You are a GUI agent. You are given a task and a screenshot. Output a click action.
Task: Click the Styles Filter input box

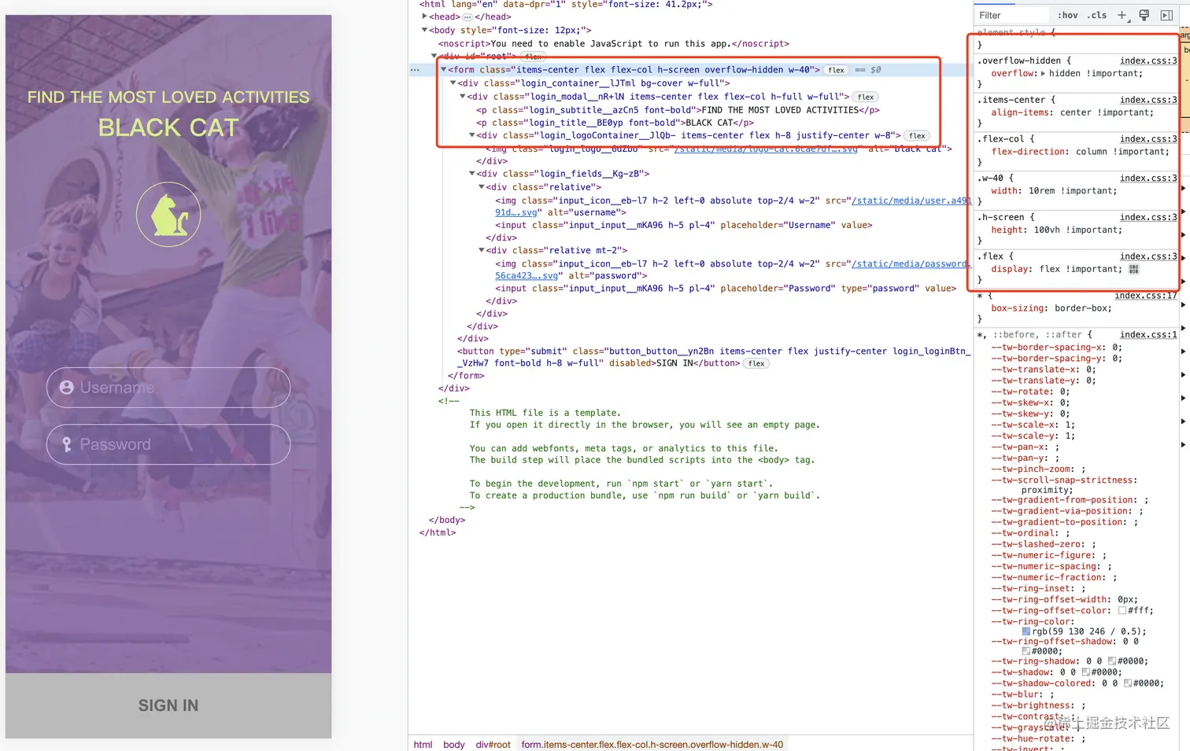pyautogui.click(x=1011, y=15)
